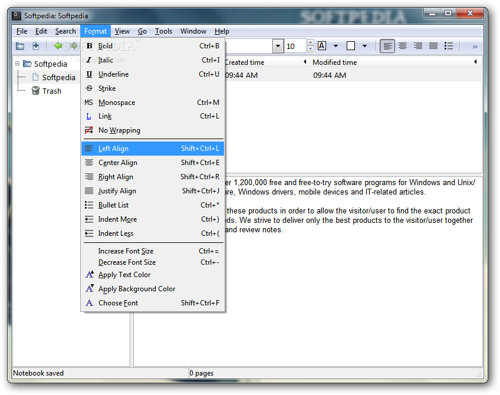The image size is (500, 395).
Task: Open the font family dropdown arrow
Action: coord(278,46)
